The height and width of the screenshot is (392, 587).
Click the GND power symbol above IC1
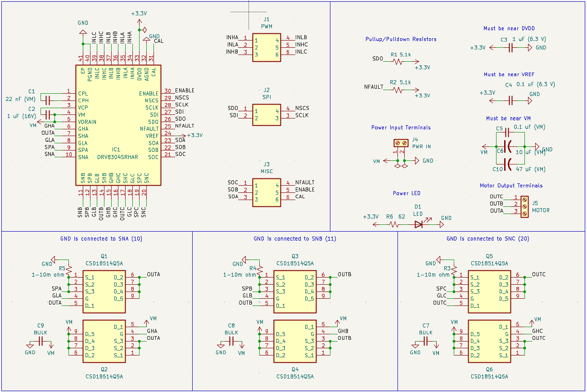click(x=83, y=32)
